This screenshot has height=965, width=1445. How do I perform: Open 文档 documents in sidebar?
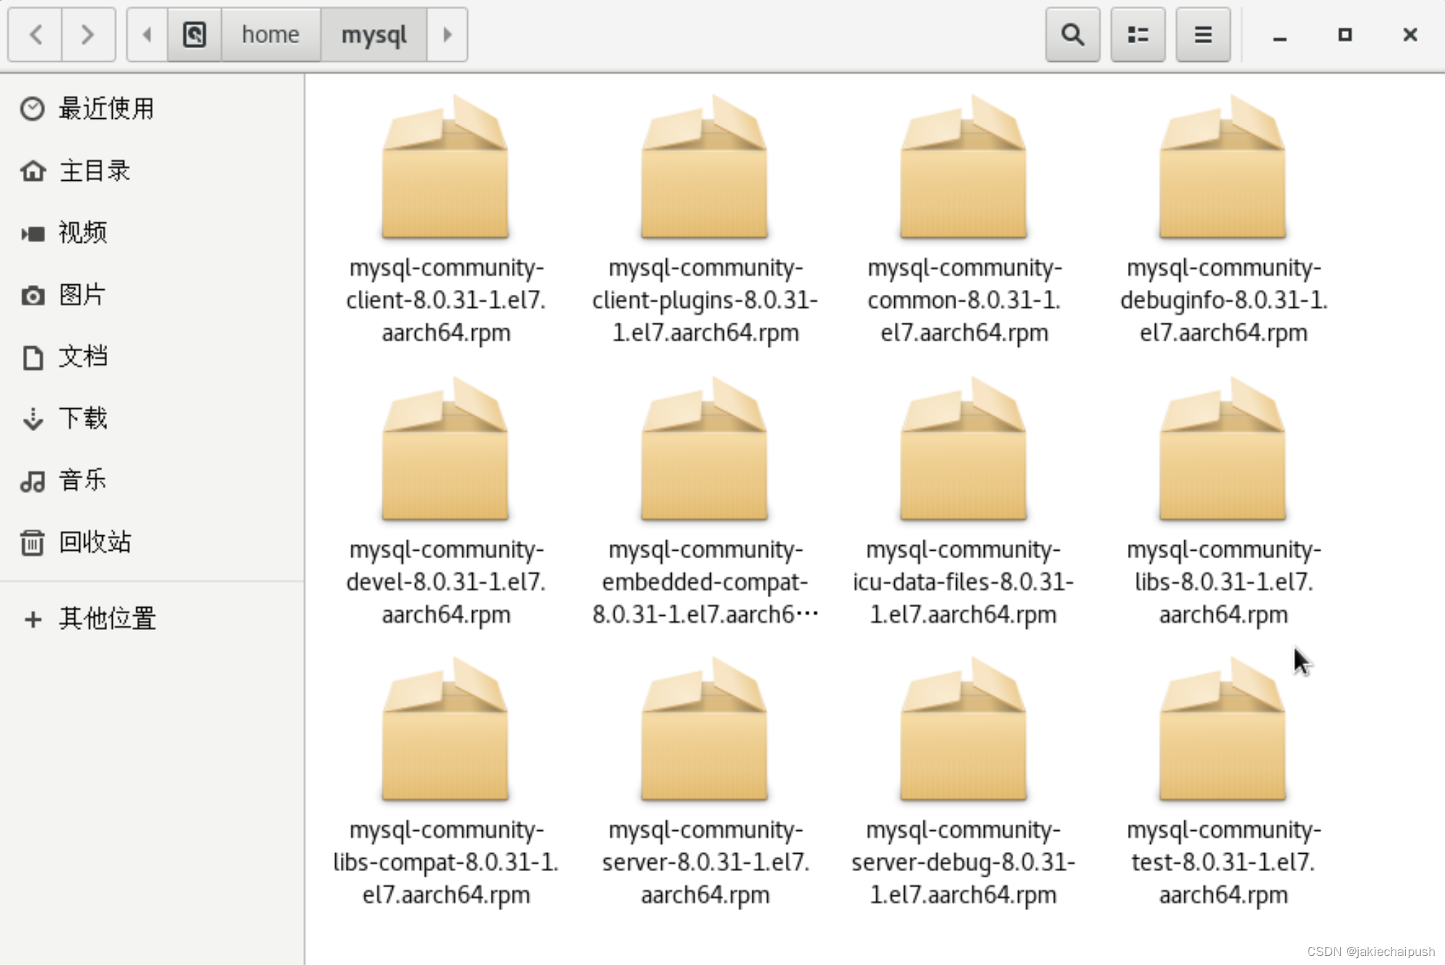pos(152,357)
